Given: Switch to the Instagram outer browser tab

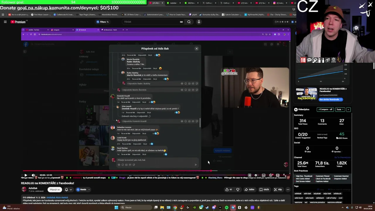Looking at the screenshot, I should point(279,3).
